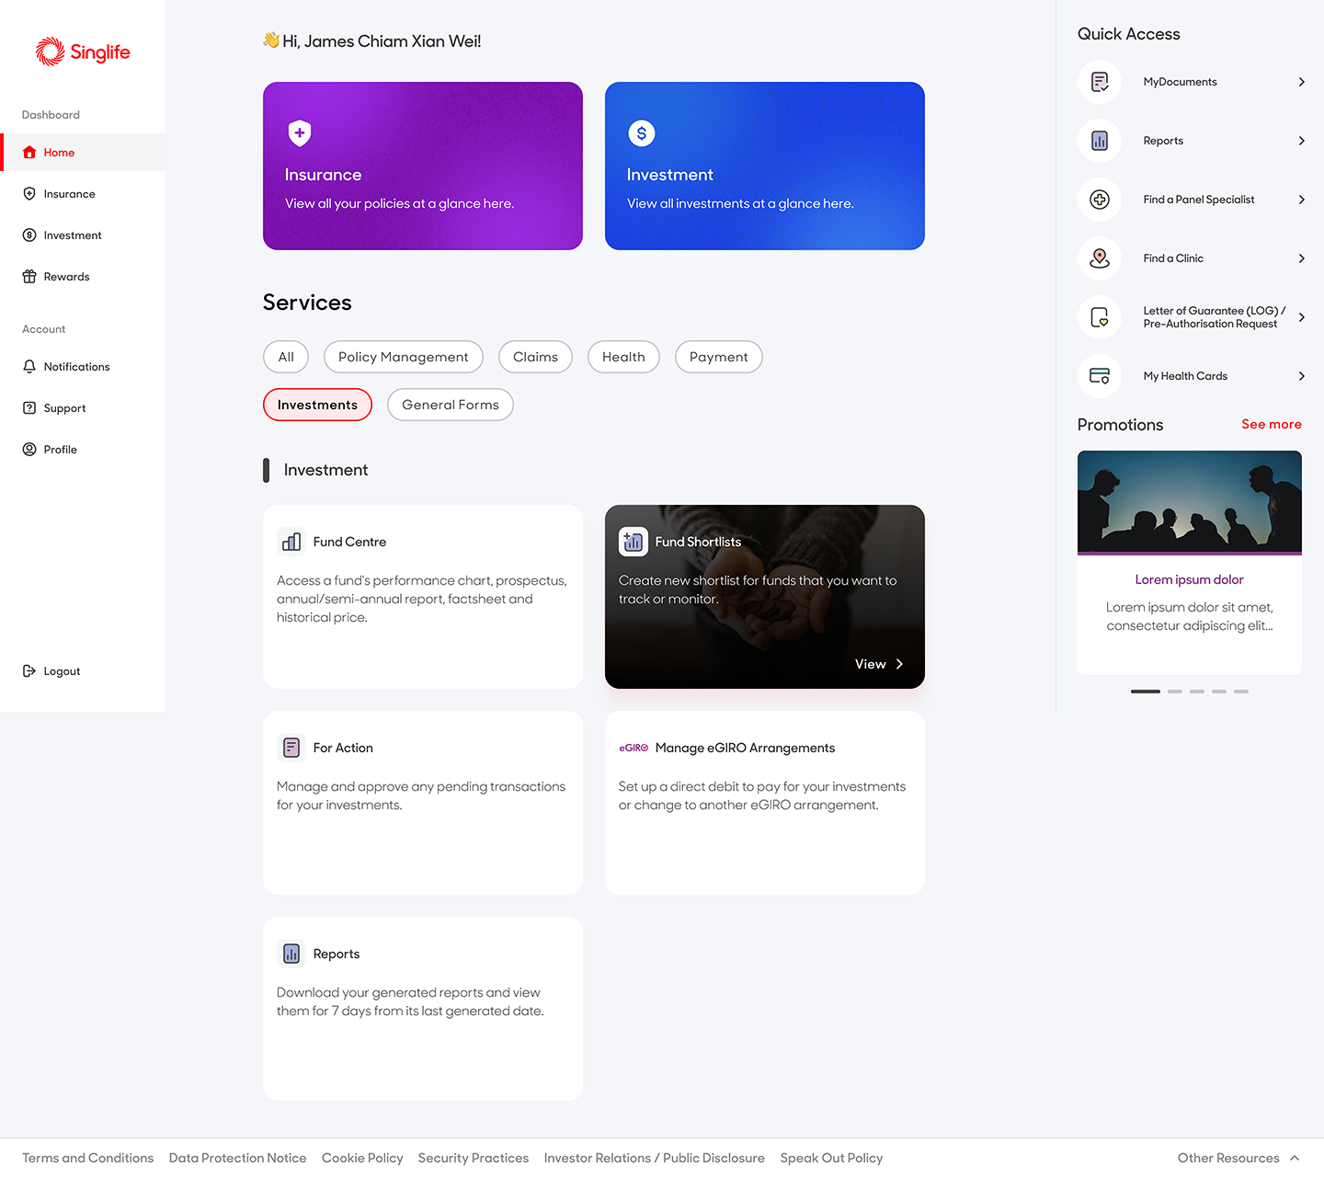Click the Singlife logo
Image resolution: width=1324 pixels, height=1178 pixels.
point(83,52)
